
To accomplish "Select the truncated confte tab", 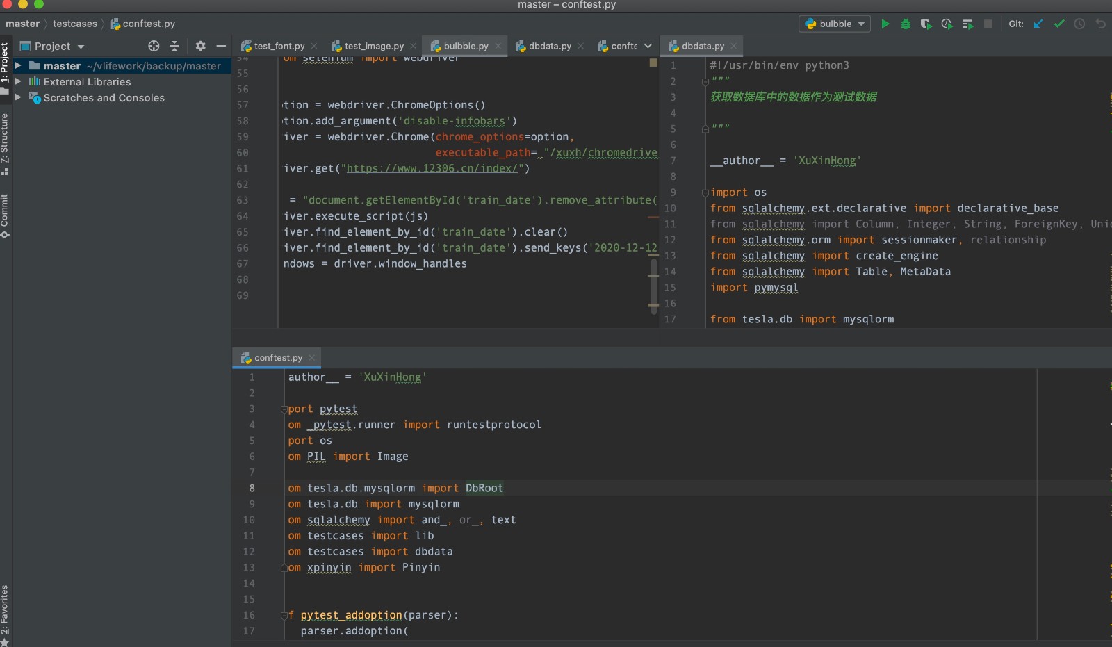I will tap(617, 46).
